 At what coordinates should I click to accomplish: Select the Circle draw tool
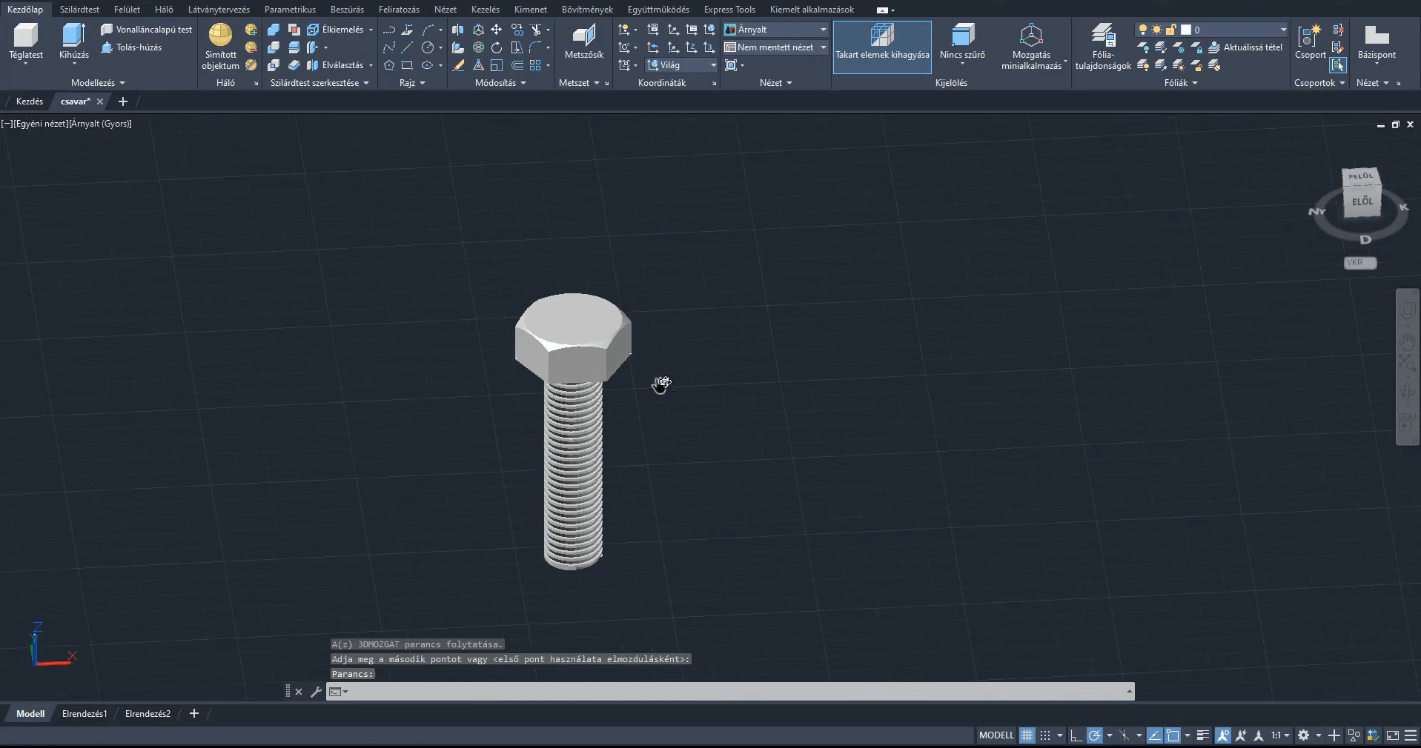click(428, 47)
